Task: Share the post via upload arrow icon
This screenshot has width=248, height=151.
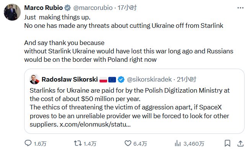Action: 240,143
